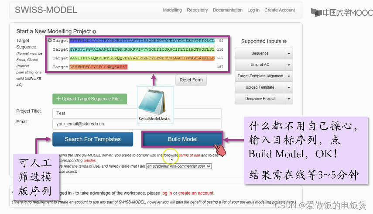Expand the Sequence input dropdown arrow
This screenshot has width=373, height=214.
(x=289, y=54)
